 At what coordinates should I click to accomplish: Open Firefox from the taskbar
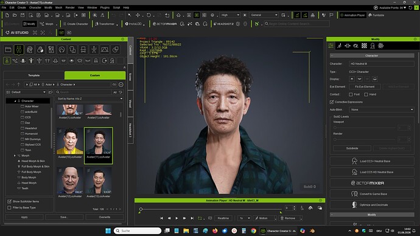click(215, 231)
